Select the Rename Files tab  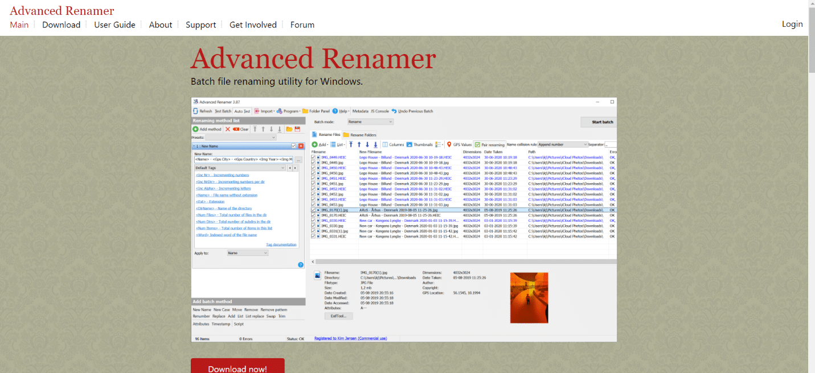(326, 135)
